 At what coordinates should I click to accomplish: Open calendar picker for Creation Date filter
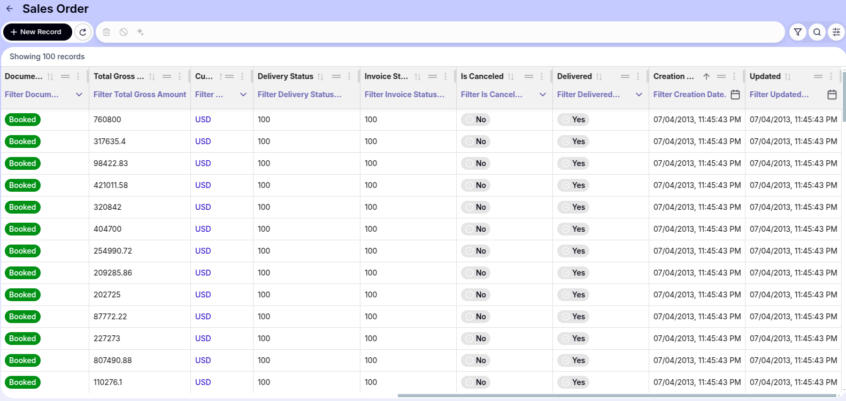735,95
